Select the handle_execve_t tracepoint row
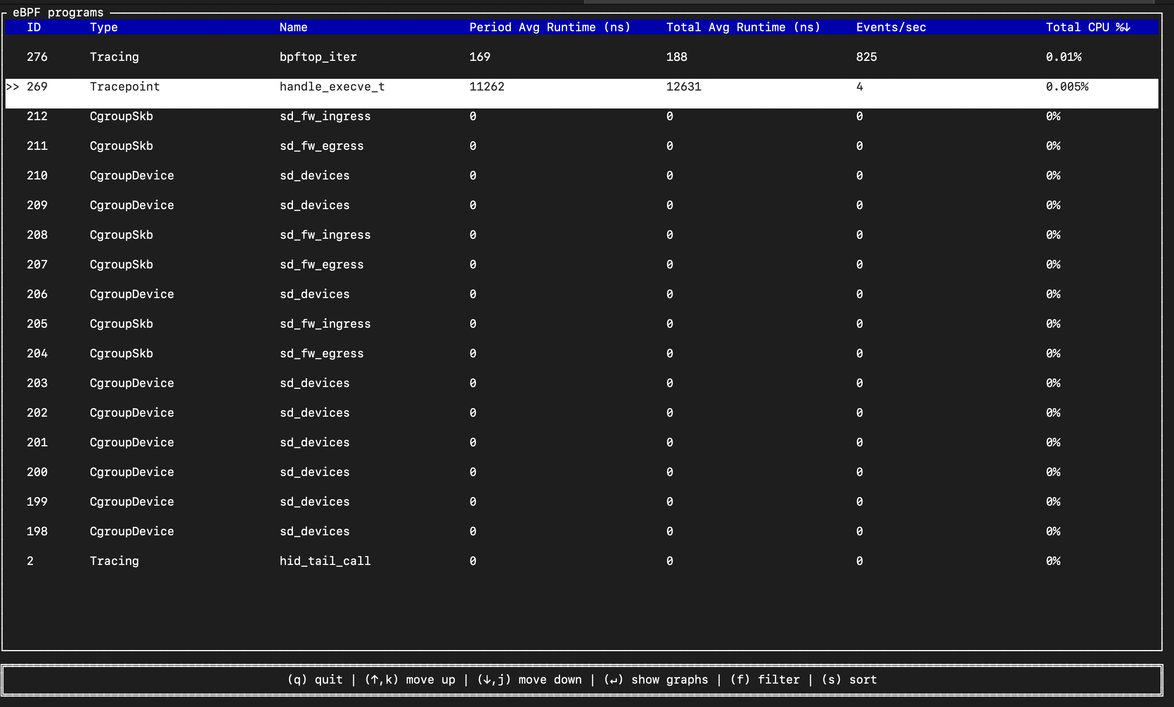This screenshot has height=707, width=1174. tap(332, 87)
